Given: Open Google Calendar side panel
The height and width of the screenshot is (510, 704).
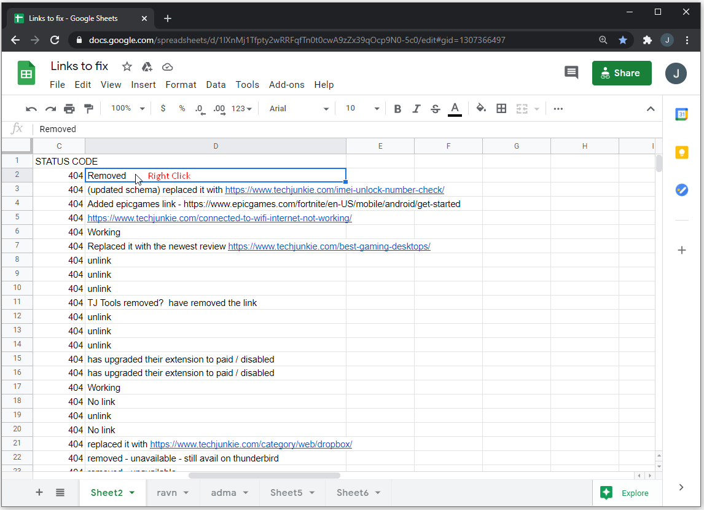Looking at the screenshot, I should pos(681,115).
